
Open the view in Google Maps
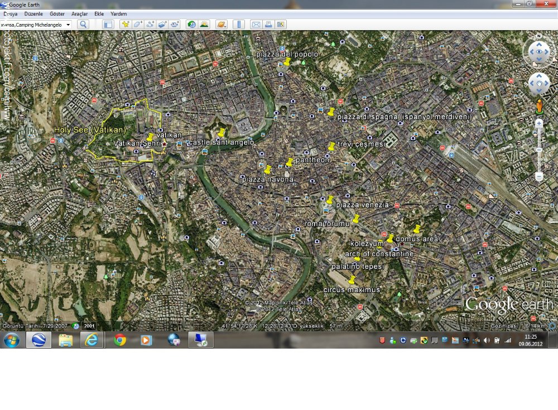pos(281,24)
